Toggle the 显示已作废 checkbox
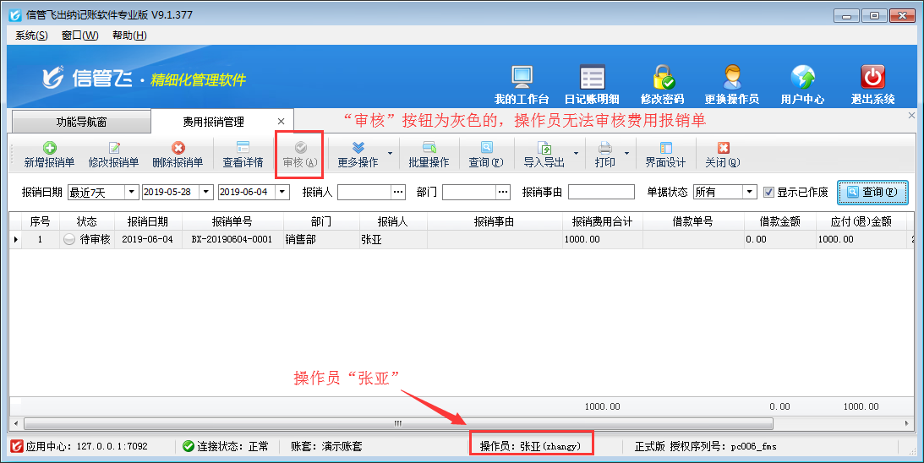This screenshot has height=463, width=924. point(768,192)
